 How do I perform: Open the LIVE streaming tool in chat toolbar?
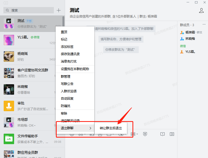pos(133,134)
